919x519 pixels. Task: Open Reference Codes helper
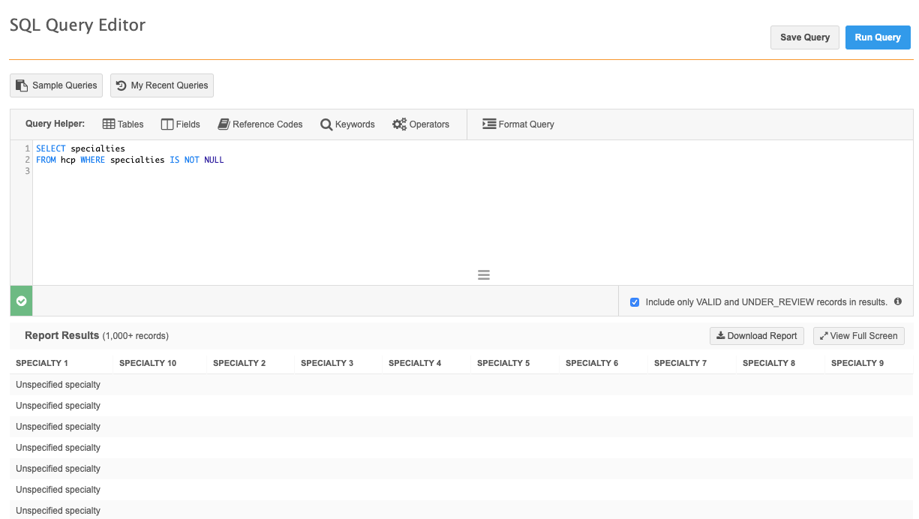click(260, 124)
